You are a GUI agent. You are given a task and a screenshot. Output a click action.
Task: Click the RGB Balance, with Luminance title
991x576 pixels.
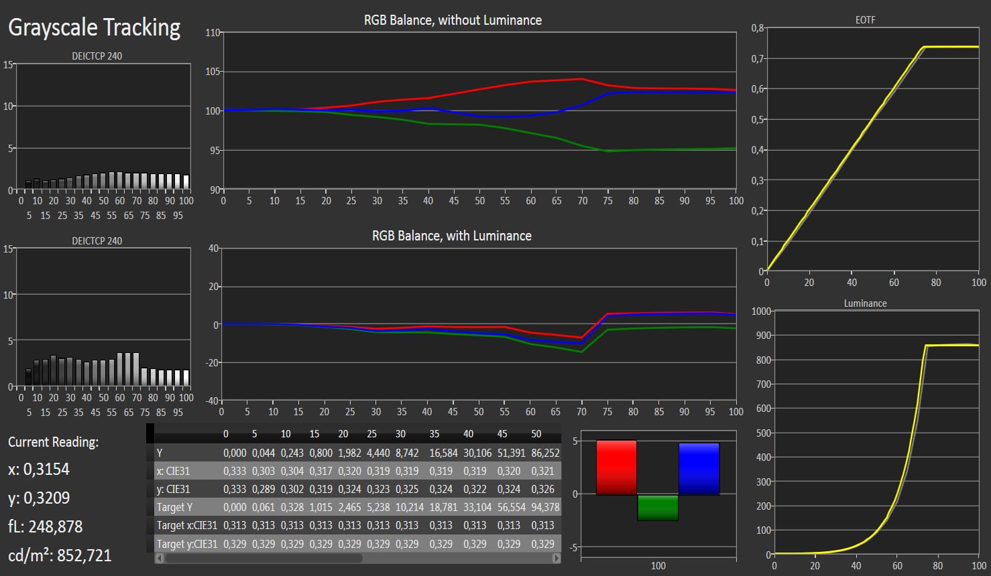point(452,236)
